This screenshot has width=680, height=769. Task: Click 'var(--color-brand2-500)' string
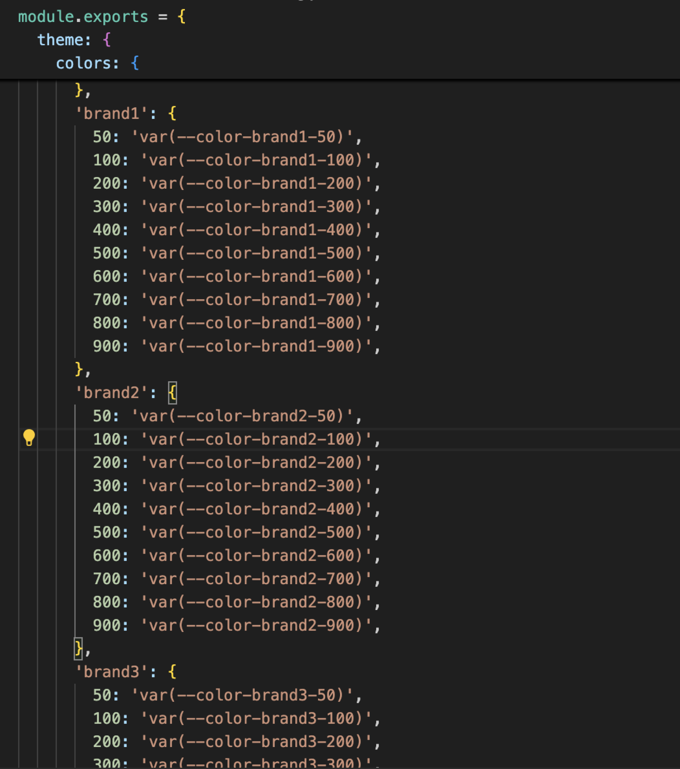click(256, 532)
